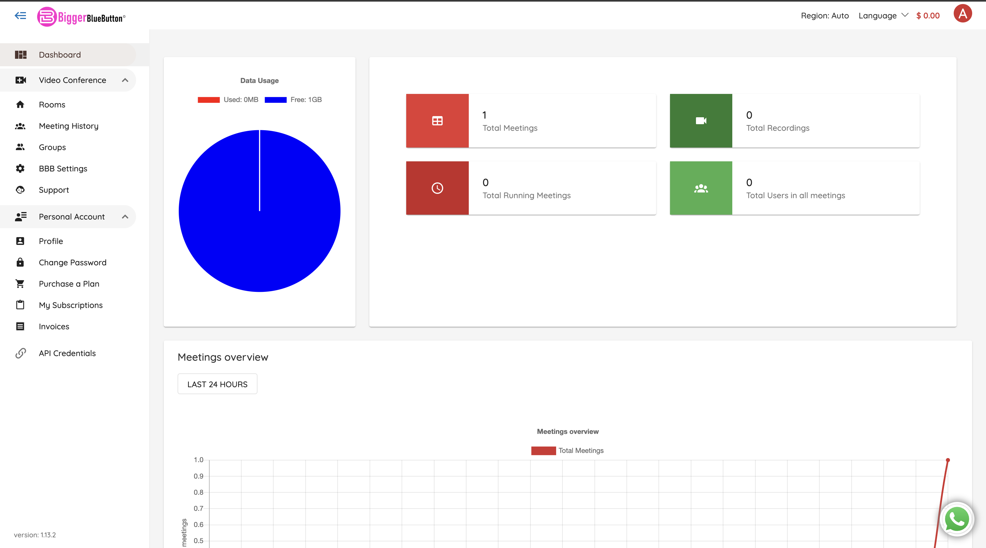This screenshot has height=548, width=986.
Task: Open Meeting History in the sidebar
Action: (x=69, y=126)
